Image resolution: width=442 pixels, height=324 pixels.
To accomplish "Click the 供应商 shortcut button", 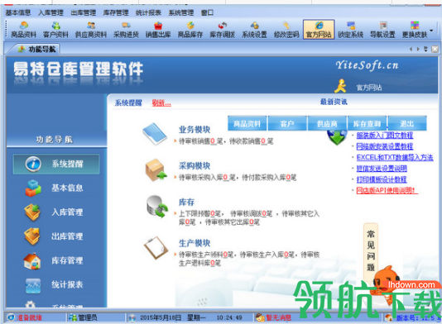I will (x=327, y=124).
